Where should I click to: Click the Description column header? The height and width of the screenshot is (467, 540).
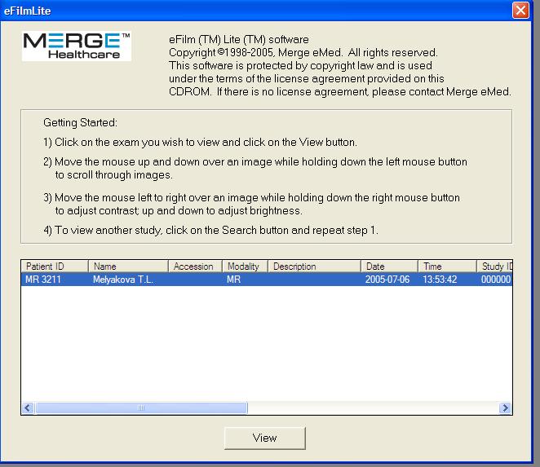(x=314, y=267)
